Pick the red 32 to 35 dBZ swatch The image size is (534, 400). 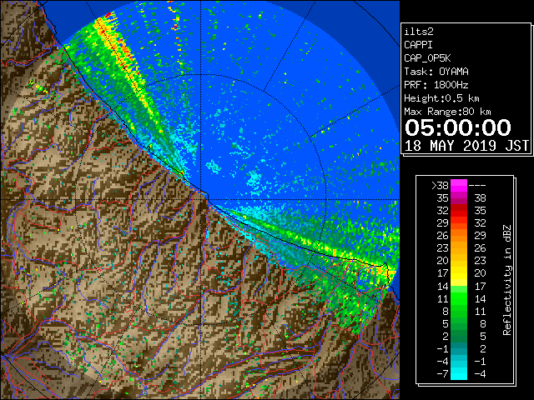click(459, 211)
